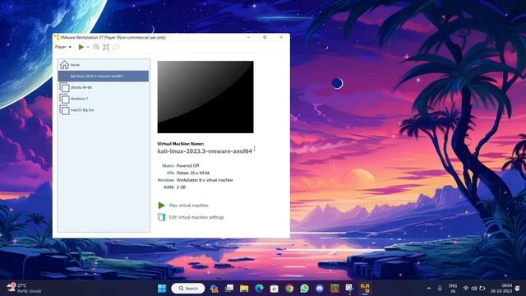This screenshot has width=526, height=296.
Task: Click Play virtual machine link
Action: coord(188,206)
